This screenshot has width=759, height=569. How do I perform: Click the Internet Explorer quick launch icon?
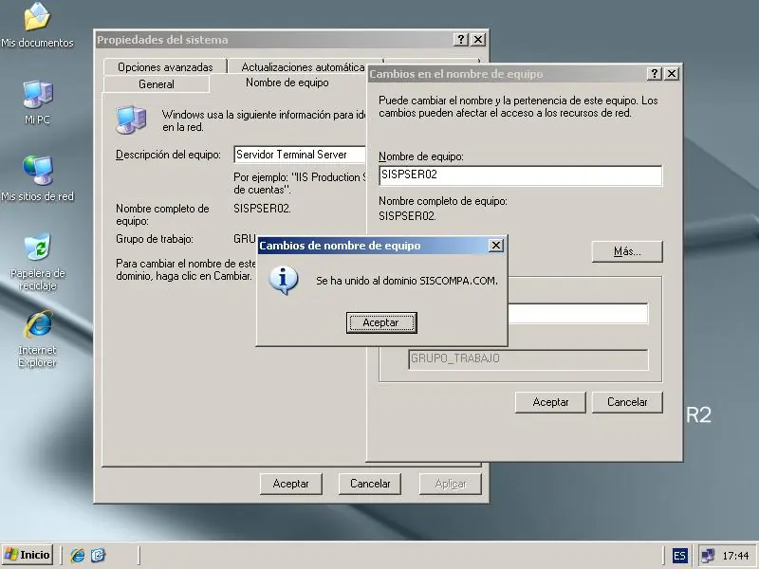point(77,555)
